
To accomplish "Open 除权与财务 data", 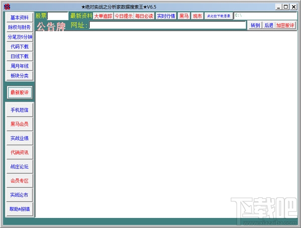I will tap(20, 27).
